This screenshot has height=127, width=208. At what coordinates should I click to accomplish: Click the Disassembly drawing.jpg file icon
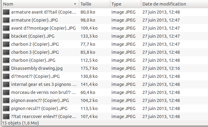[6, 68]
